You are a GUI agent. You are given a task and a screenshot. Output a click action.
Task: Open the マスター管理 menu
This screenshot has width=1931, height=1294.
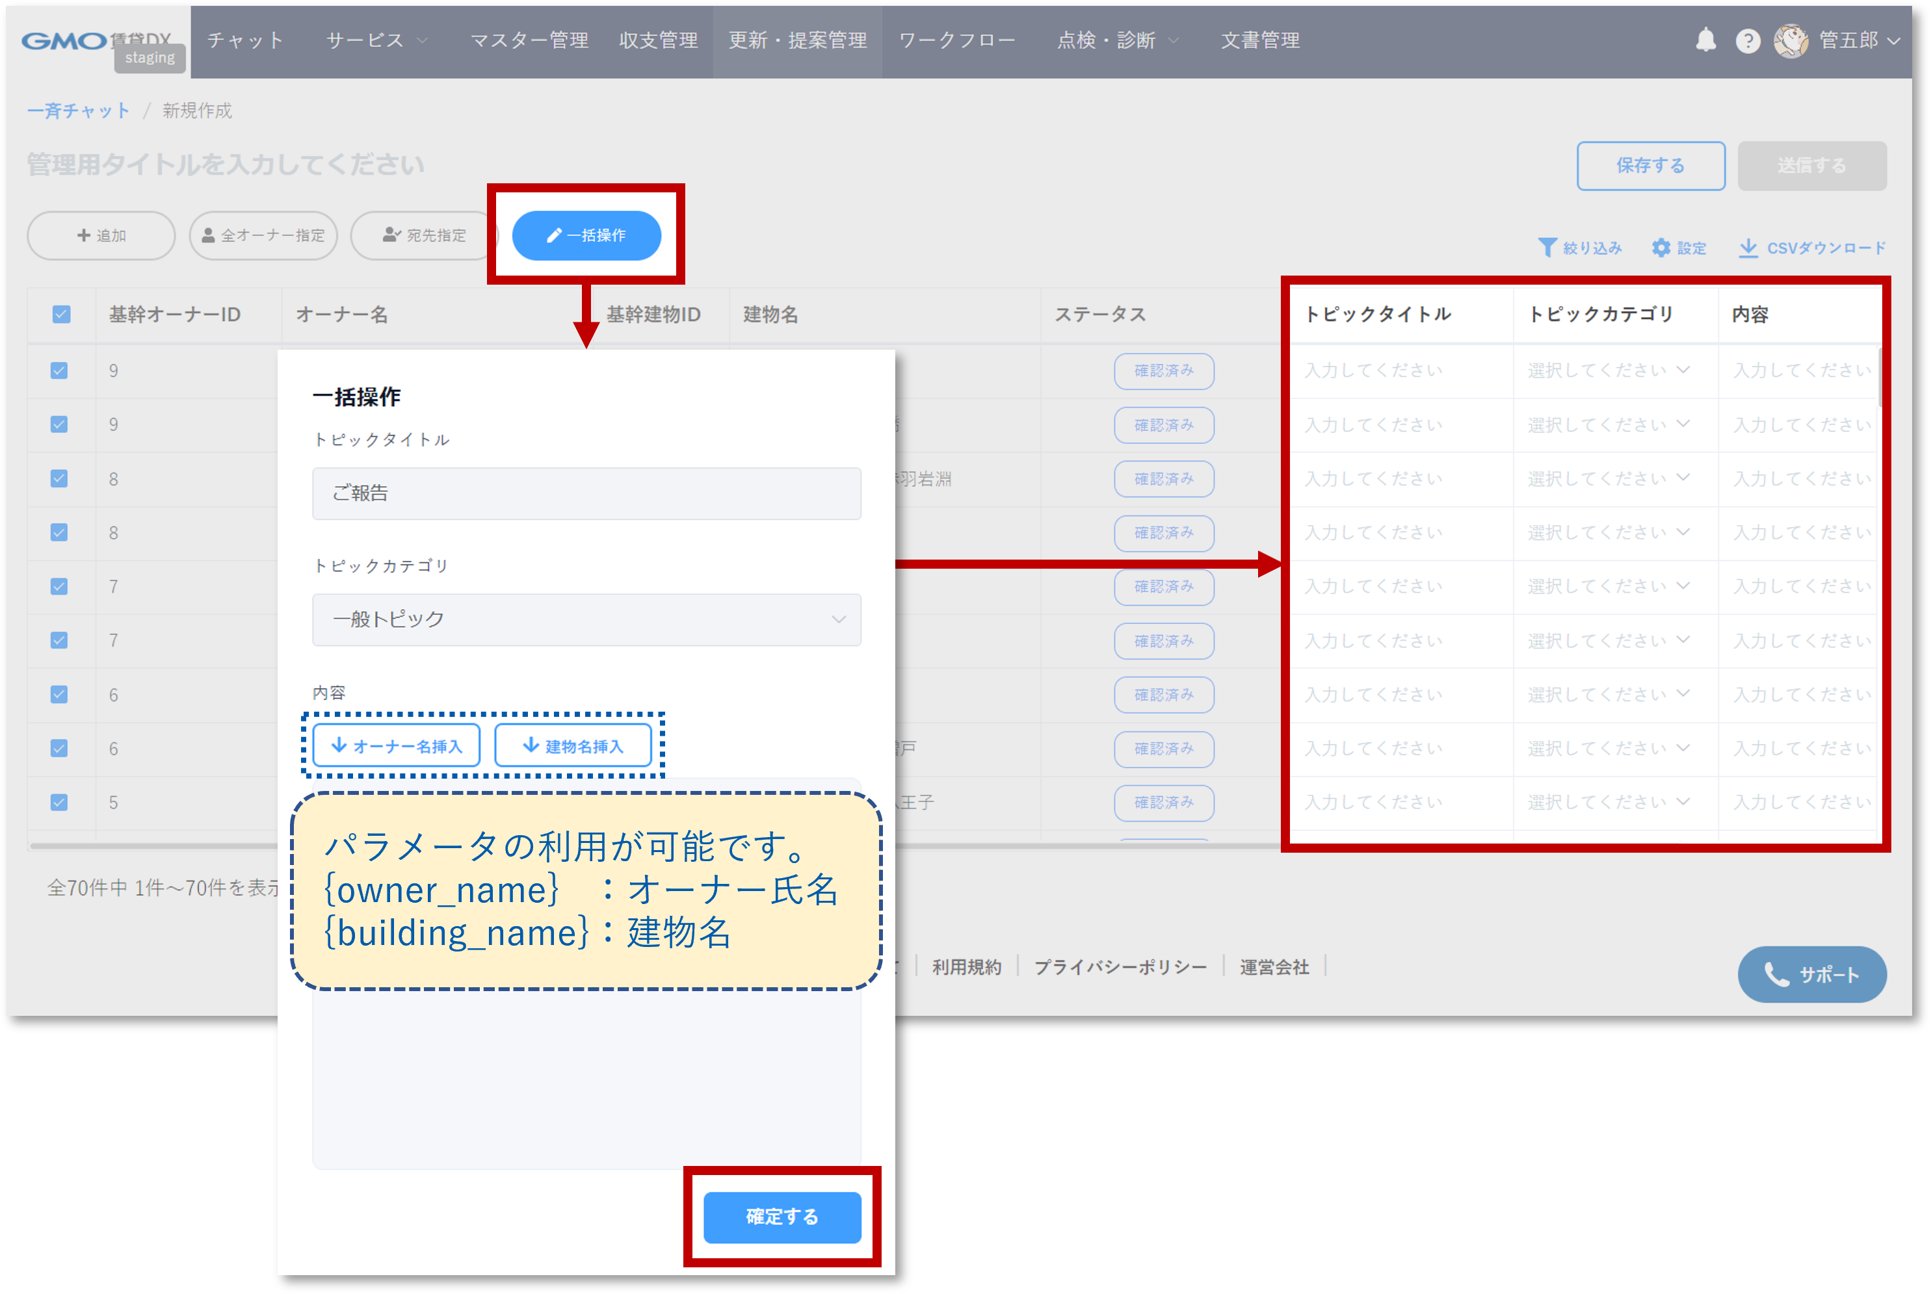(x=529, y=40)
